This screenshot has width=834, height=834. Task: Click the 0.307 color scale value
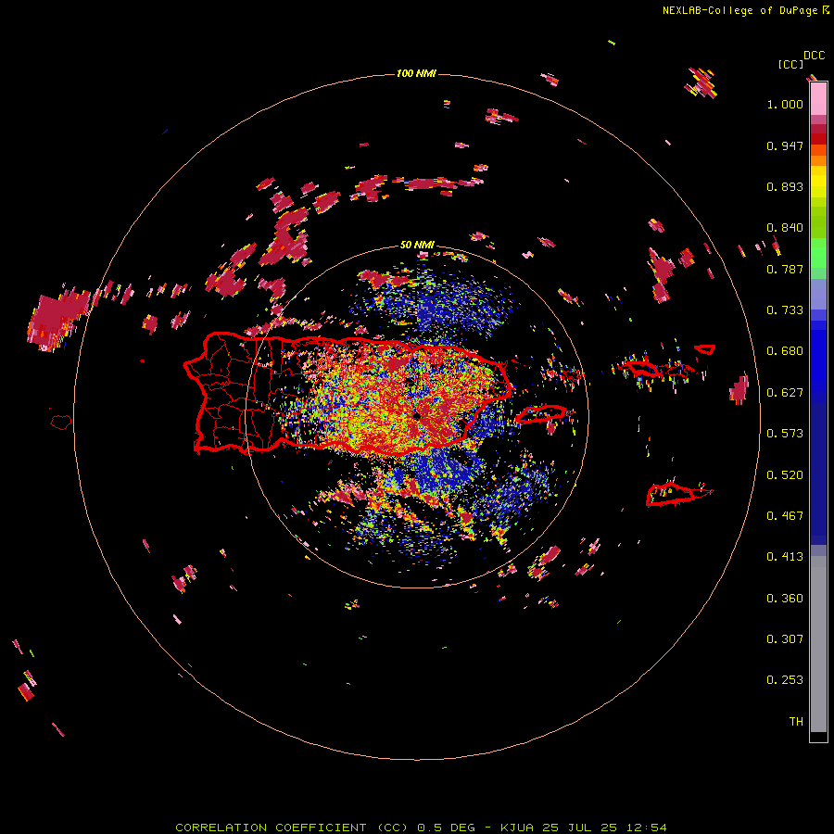[x=785, y=639]
